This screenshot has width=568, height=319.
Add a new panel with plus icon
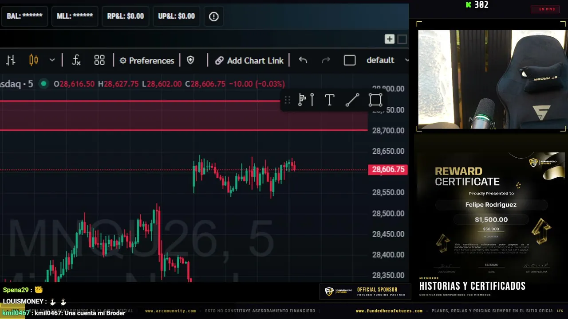click(390, 39)
